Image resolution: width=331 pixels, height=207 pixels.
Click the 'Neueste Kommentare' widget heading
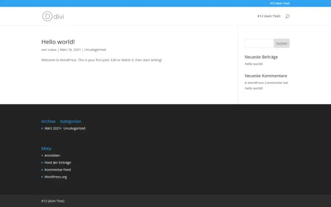pos(266,76)
